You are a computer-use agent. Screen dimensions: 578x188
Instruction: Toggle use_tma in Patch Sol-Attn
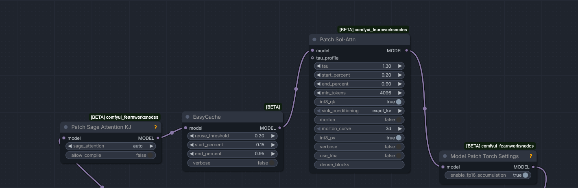[x=360, y=156]
